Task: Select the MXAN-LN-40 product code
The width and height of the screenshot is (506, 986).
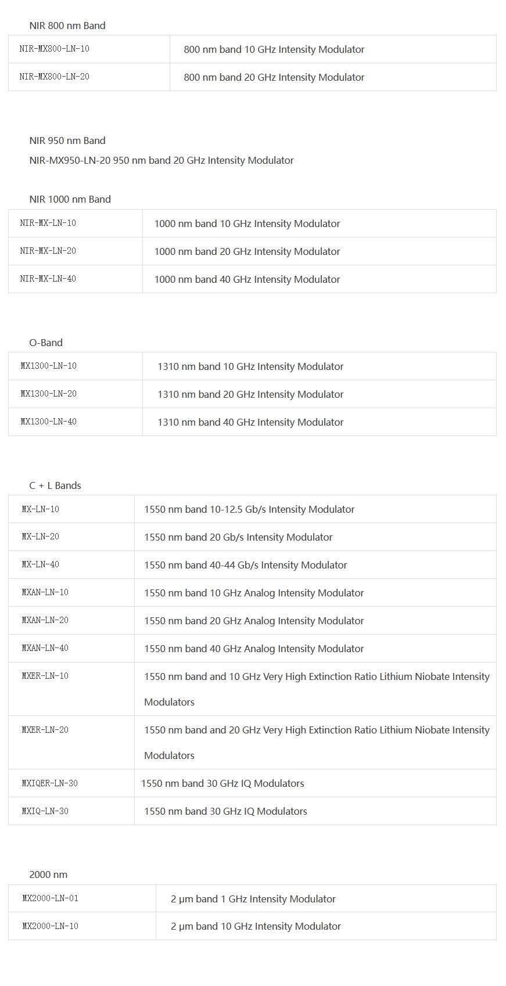Action: pyautogui.click(x=45, y=648)
